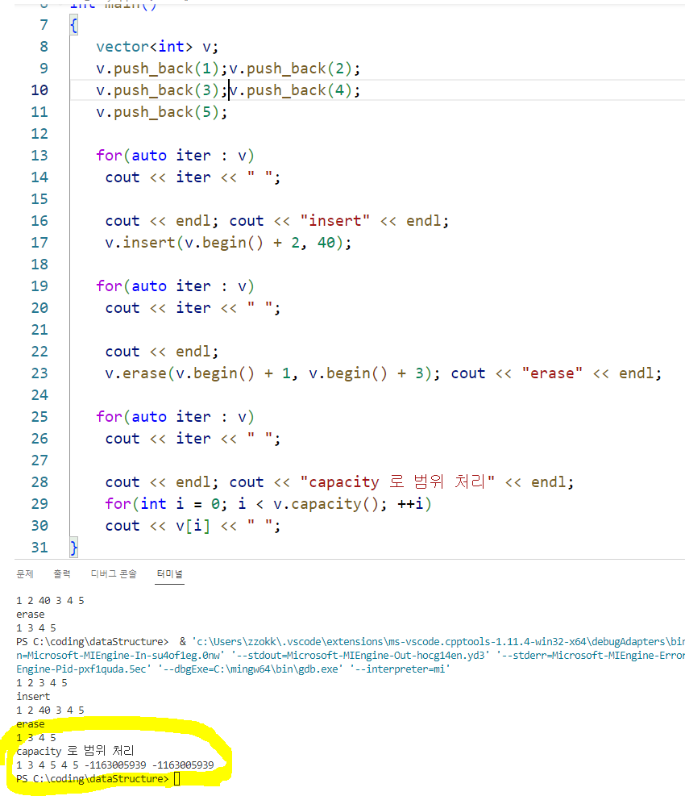Viewport: 685px width, 796px height.
Task: Click line number 10 in the gutter
Action: (39, 90)
